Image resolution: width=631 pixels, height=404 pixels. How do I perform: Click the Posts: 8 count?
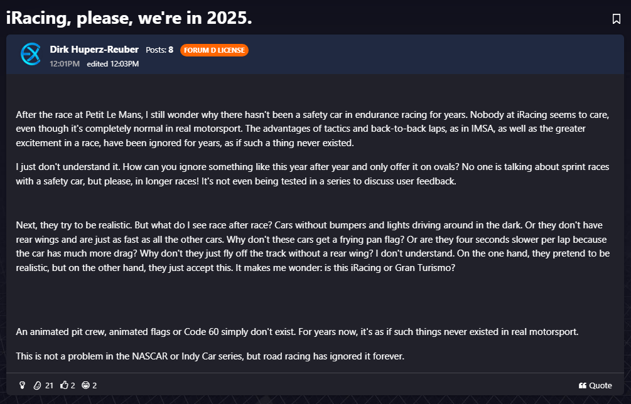tap(159, 50)
